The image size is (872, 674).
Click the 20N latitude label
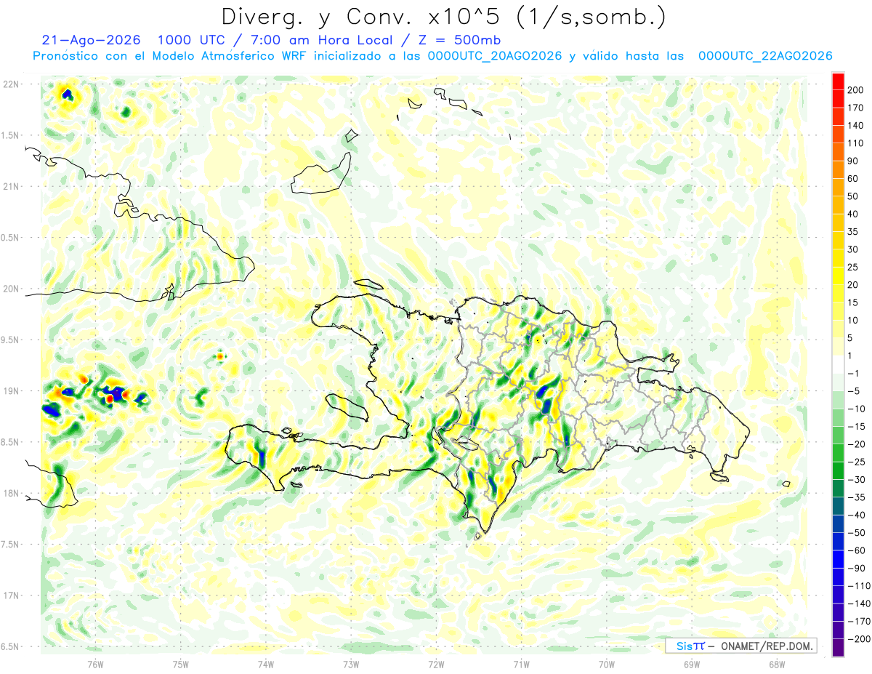click(x=11, y=289)
